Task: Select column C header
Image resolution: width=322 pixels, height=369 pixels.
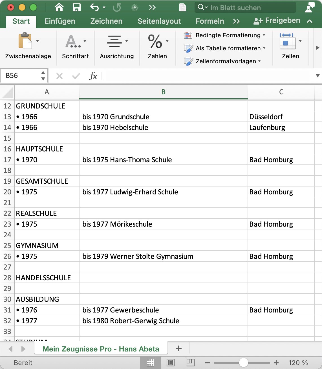Action: coord(281,92)
